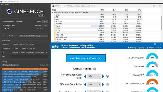Image resolution: width=163 pixels, height=92 pixels.
Task: Select the Ryzen 5 7600 ranking row
Action: [x=25, y=87]
